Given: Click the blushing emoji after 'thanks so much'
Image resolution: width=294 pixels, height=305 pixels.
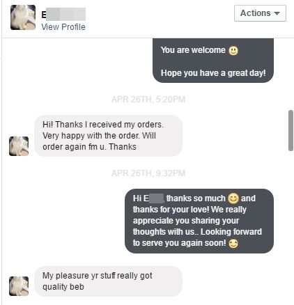Looking at the screenshot, I should (233, 198).
